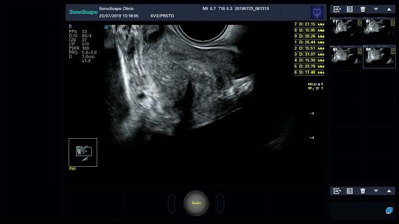Click the stacked windows icon at bottom right
Viewport: 399px width, 224px height.
tap(389, 210)
